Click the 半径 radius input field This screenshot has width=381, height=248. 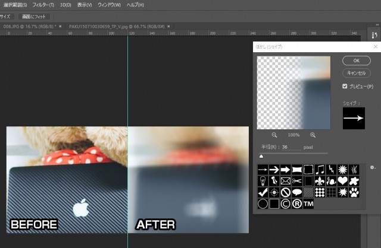pyautogui.click(x=292, y=147)
